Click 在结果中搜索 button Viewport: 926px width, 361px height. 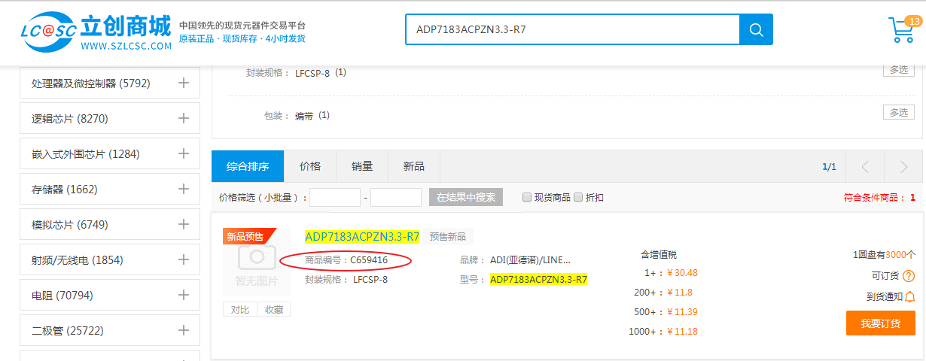[x=466, y=197]
